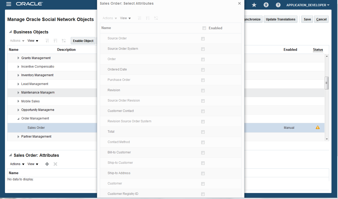Viewport: 338px width, 199px height.
Task: Open the View menu in Business Objects toolbar
Action: 33,41
